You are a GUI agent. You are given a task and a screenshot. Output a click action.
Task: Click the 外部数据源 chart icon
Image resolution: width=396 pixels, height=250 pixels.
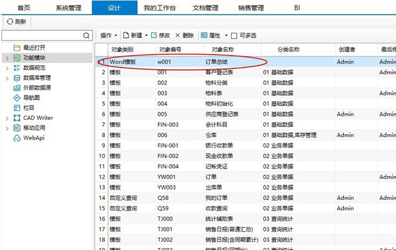pyautogui.click(x=17, y=88)
